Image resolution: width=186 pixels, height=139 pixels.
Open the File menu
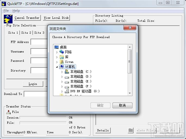tap(6, 11)
